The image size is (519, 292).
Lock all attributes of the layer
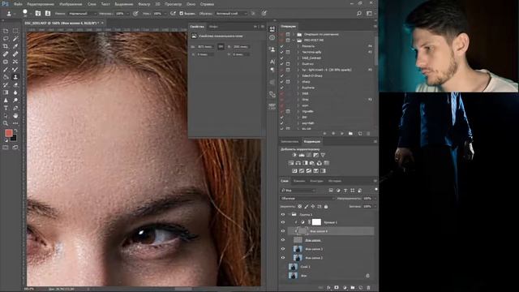[326, 207]
